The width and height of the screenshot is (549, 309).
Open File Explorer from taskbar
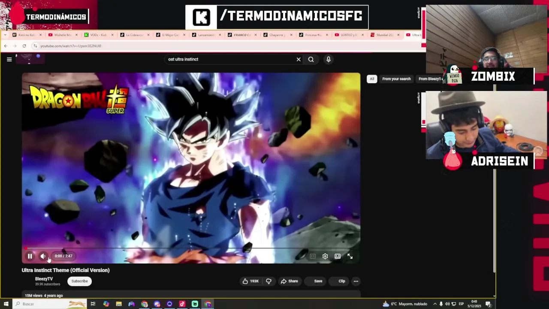tap(119, 304)
